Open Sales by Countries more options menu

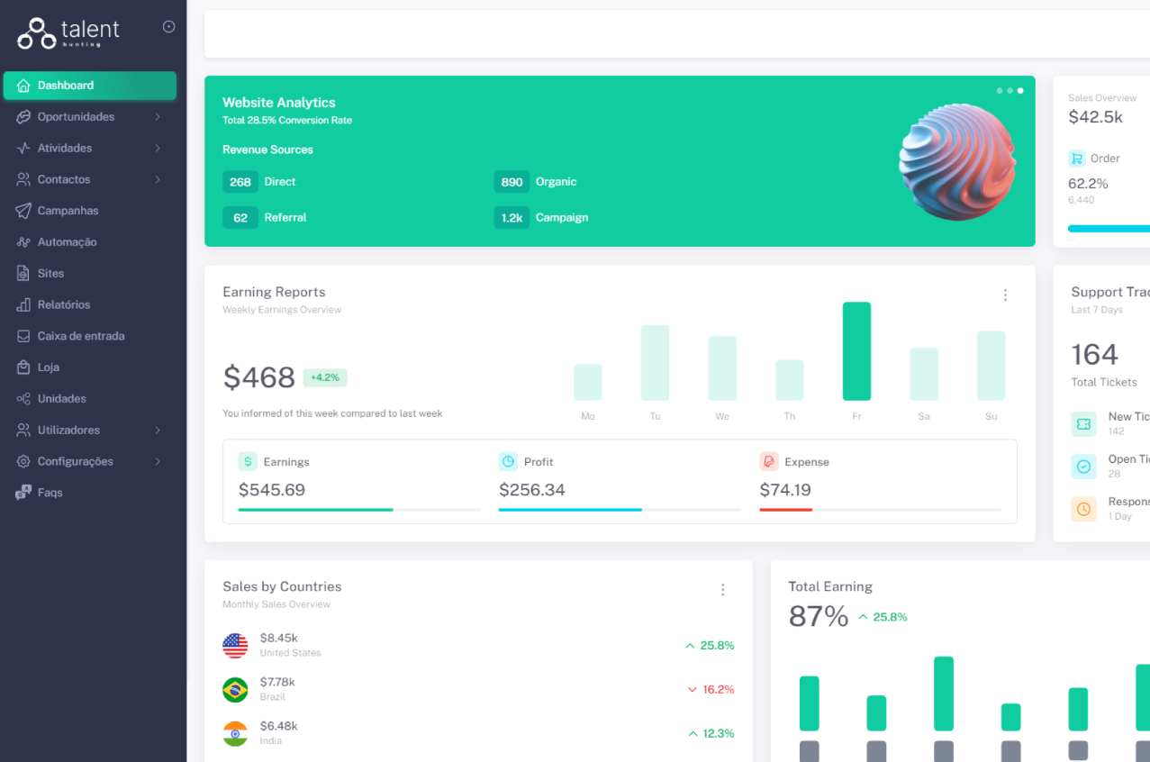[x=722, y=590]
